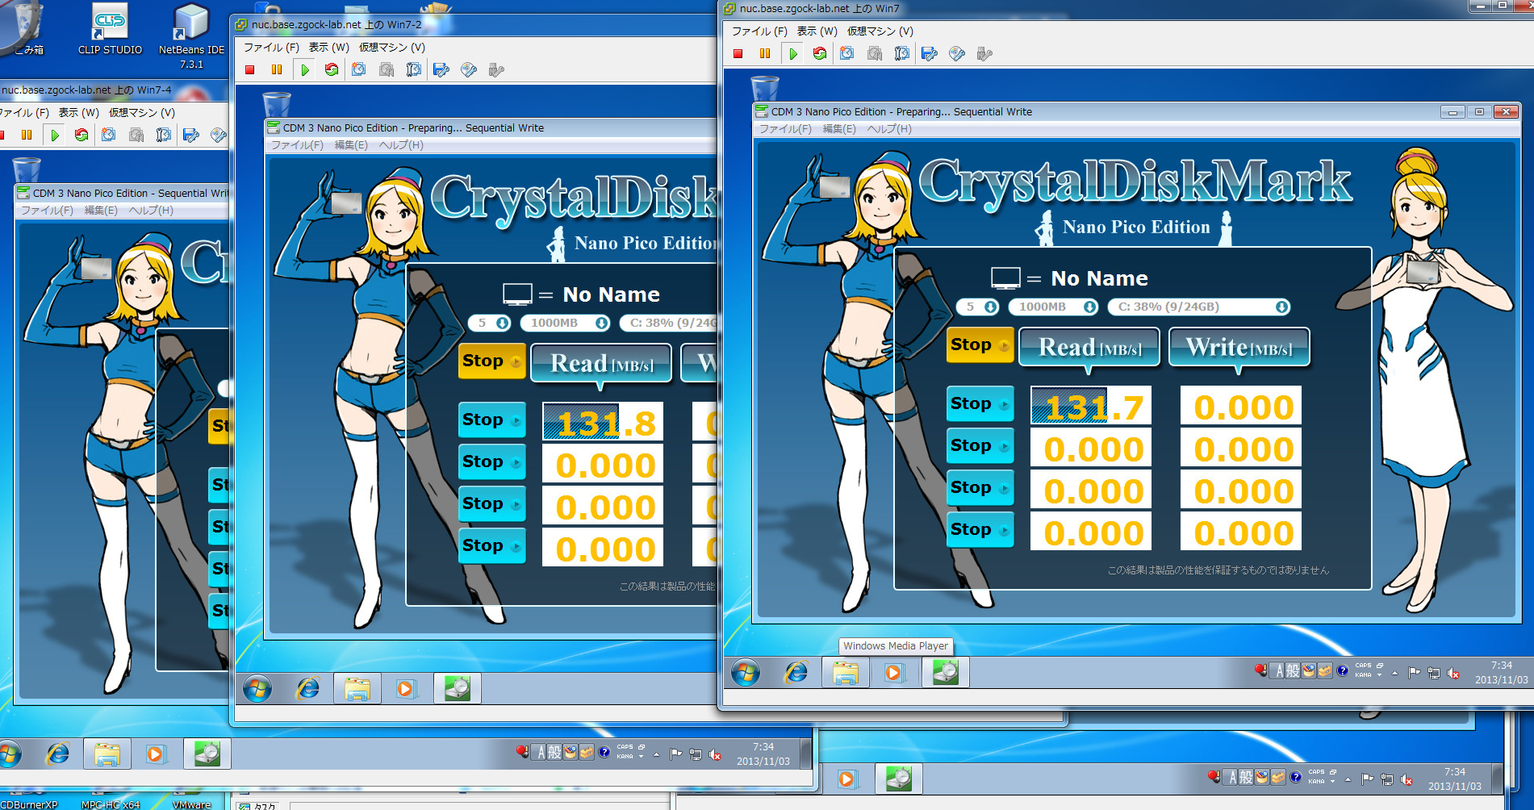
Task: Click the IME help icon in Win7 tray
Action: 1343,670
